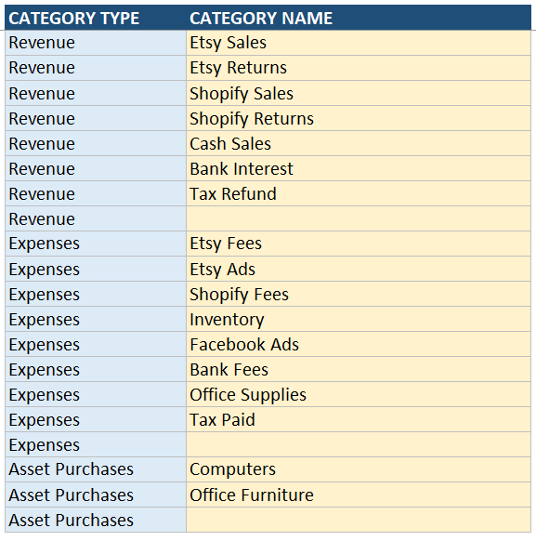
Task: Select the Facebook Ads cell
Action: point(359,344)
